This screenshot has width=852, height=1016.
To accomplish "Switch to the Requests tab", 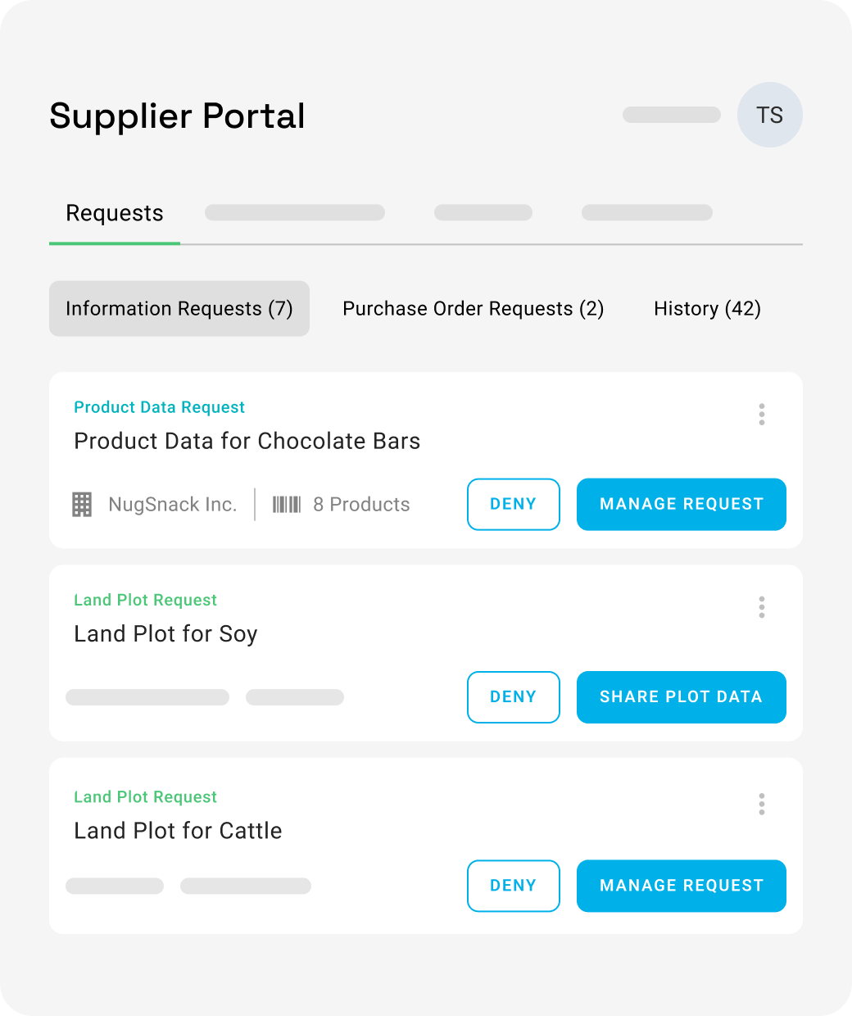I will point(115,214).
